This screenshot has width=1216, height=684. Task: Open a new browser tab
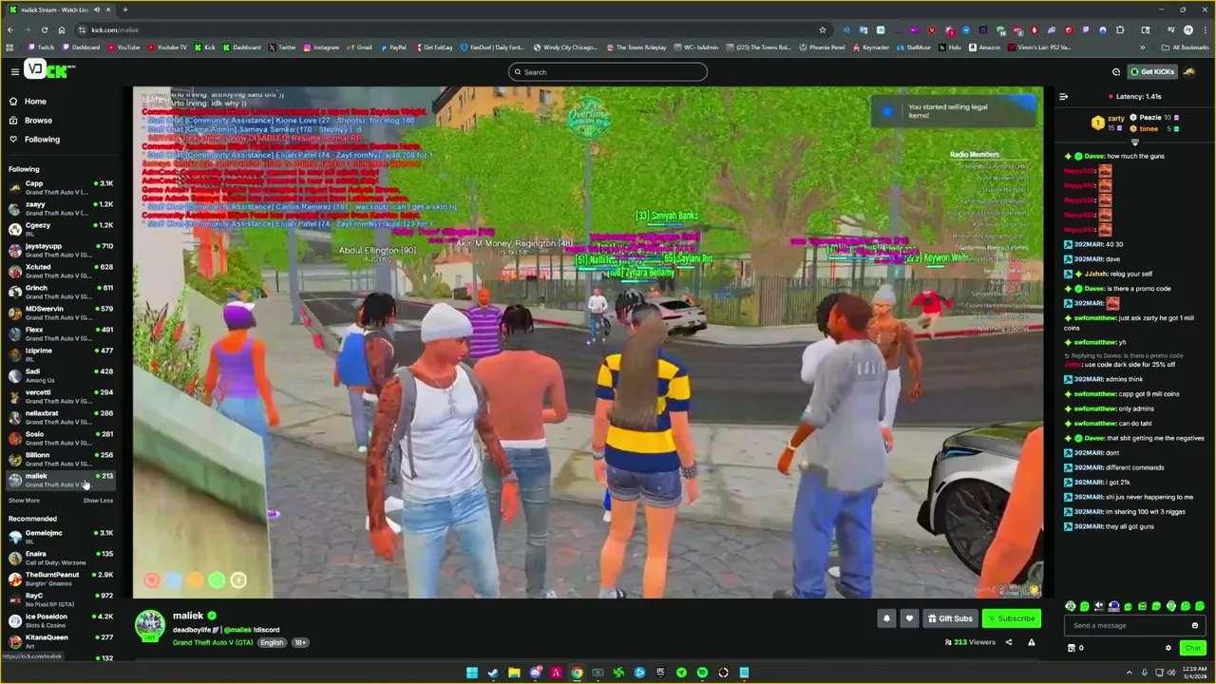pyautogui.click(x=124, y=9)
